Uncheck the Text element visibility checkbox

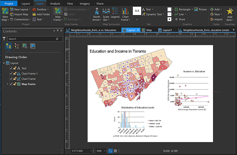pyautogui.click(x=11, y=68)
